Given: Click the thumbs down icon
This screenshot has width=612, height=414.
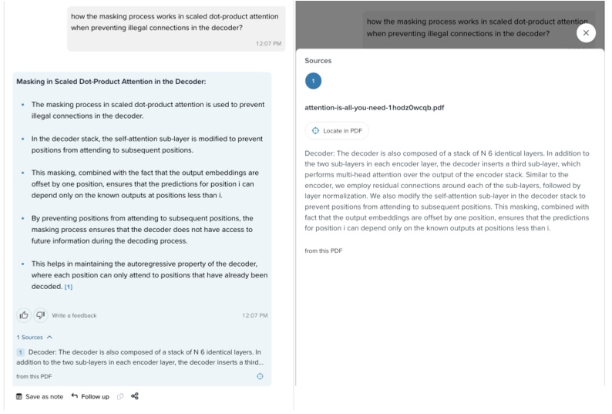Looking at the screenshot, I should tap(40, 315).
